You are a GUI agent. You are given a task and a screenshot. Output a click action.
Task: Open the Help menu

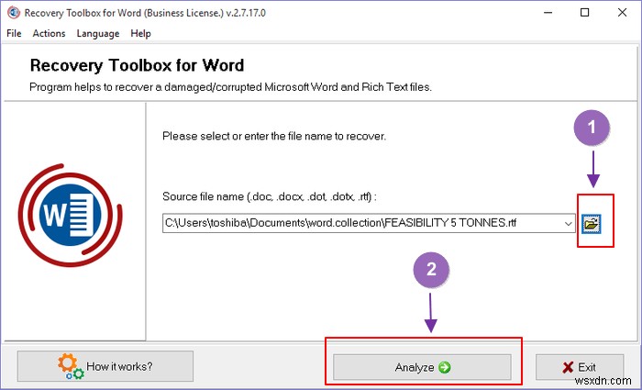141,34
